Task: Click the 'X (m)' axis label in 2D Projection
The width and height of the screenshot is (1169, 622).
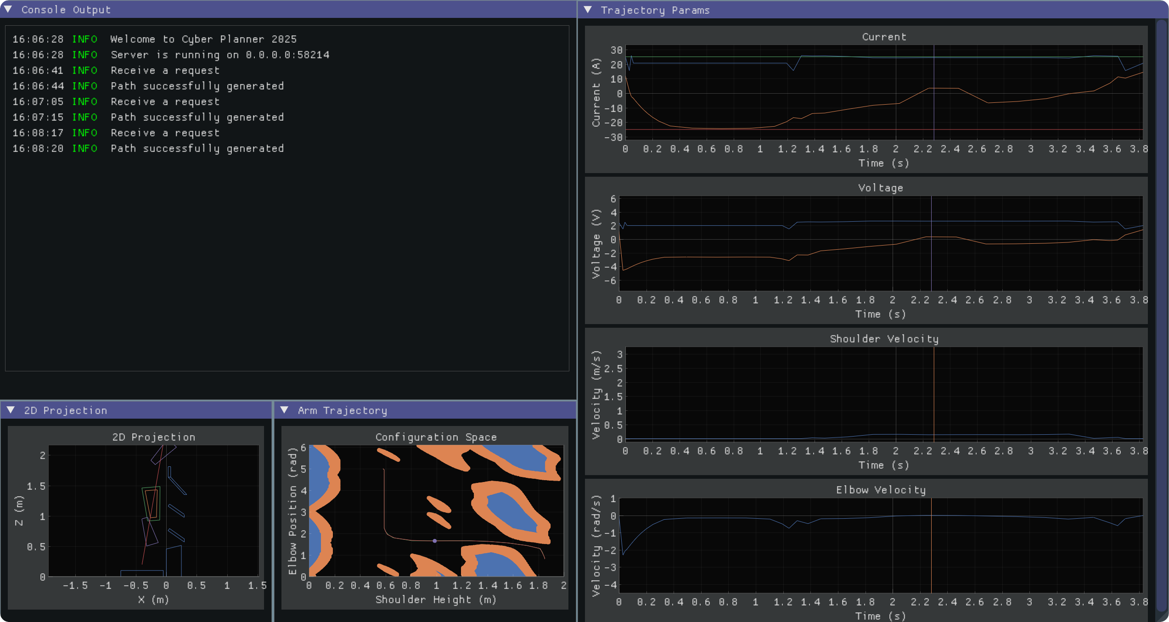Action: (153, 600)
